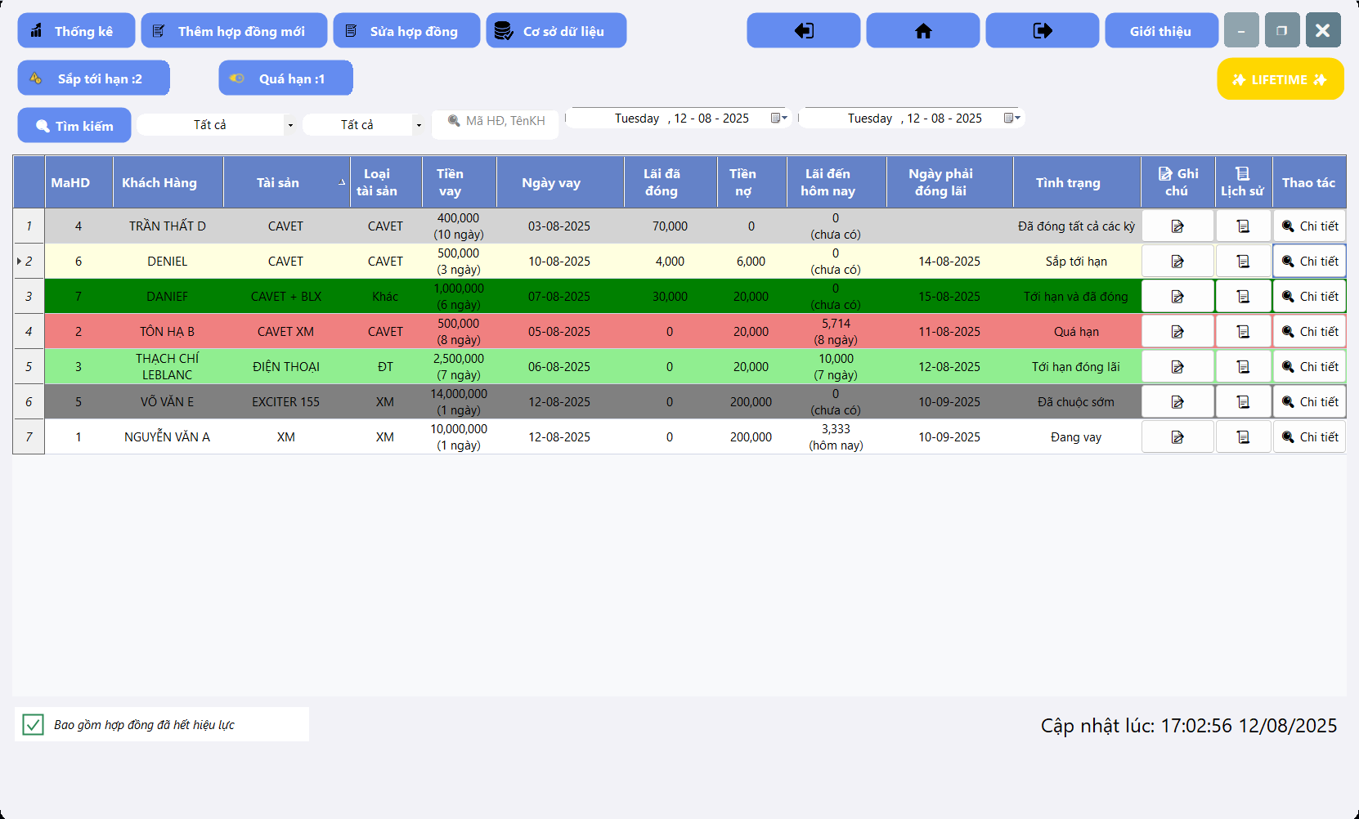View history for THẠCH CHÍ LEBLANC row

point(1244,367)
